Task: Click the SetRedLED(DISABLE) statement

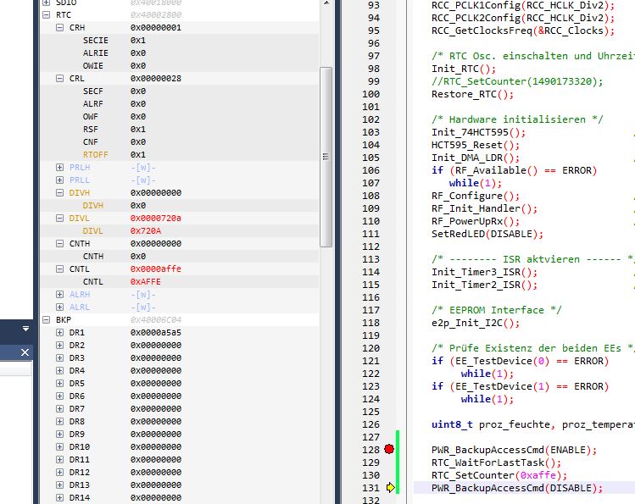Action: pyautogui.click(x=487, y=234)
